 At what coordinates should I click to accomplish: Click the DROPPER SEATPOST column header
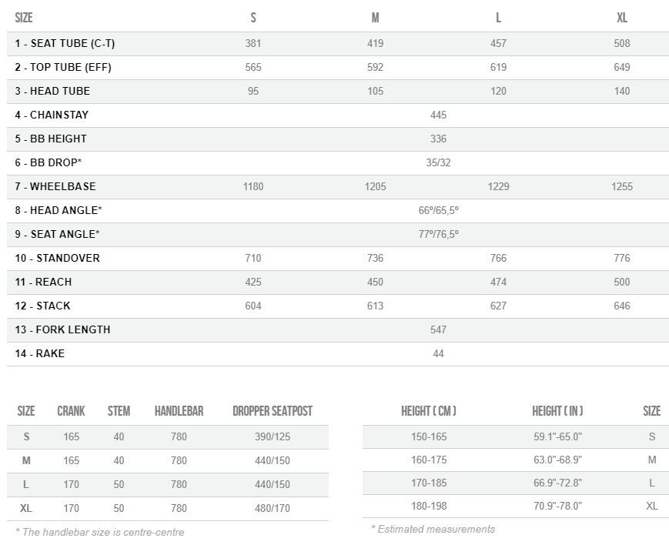click(273, 412)
